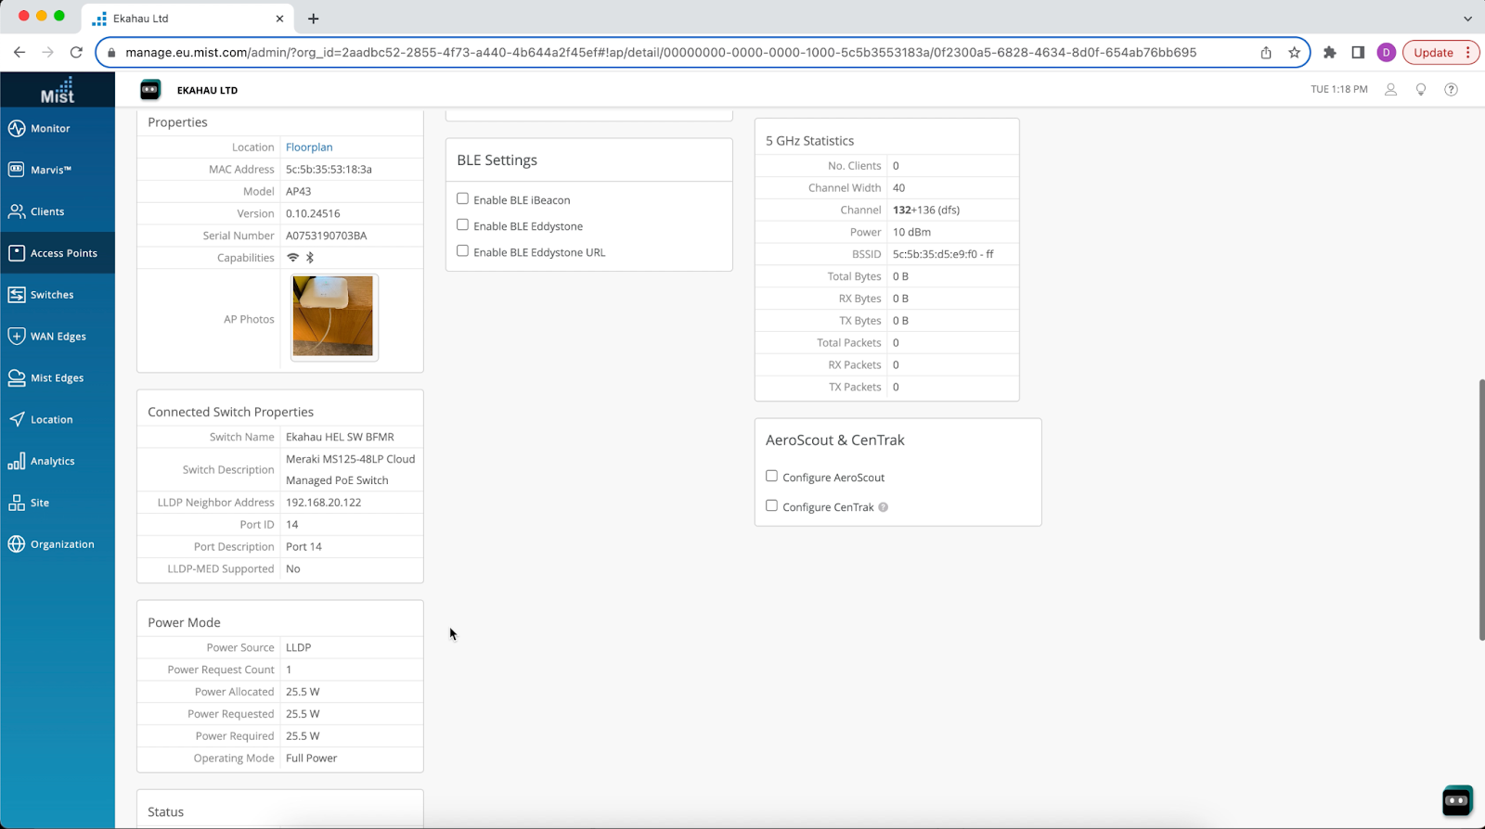This screenshot has height=829, width=1485.
Task: Click the Location arrow icon in sidebar
Action: 17,419
